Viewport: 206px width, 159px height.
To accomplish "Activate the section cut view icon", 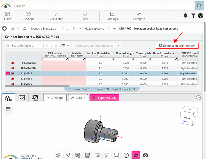I will tap(78, 155).
